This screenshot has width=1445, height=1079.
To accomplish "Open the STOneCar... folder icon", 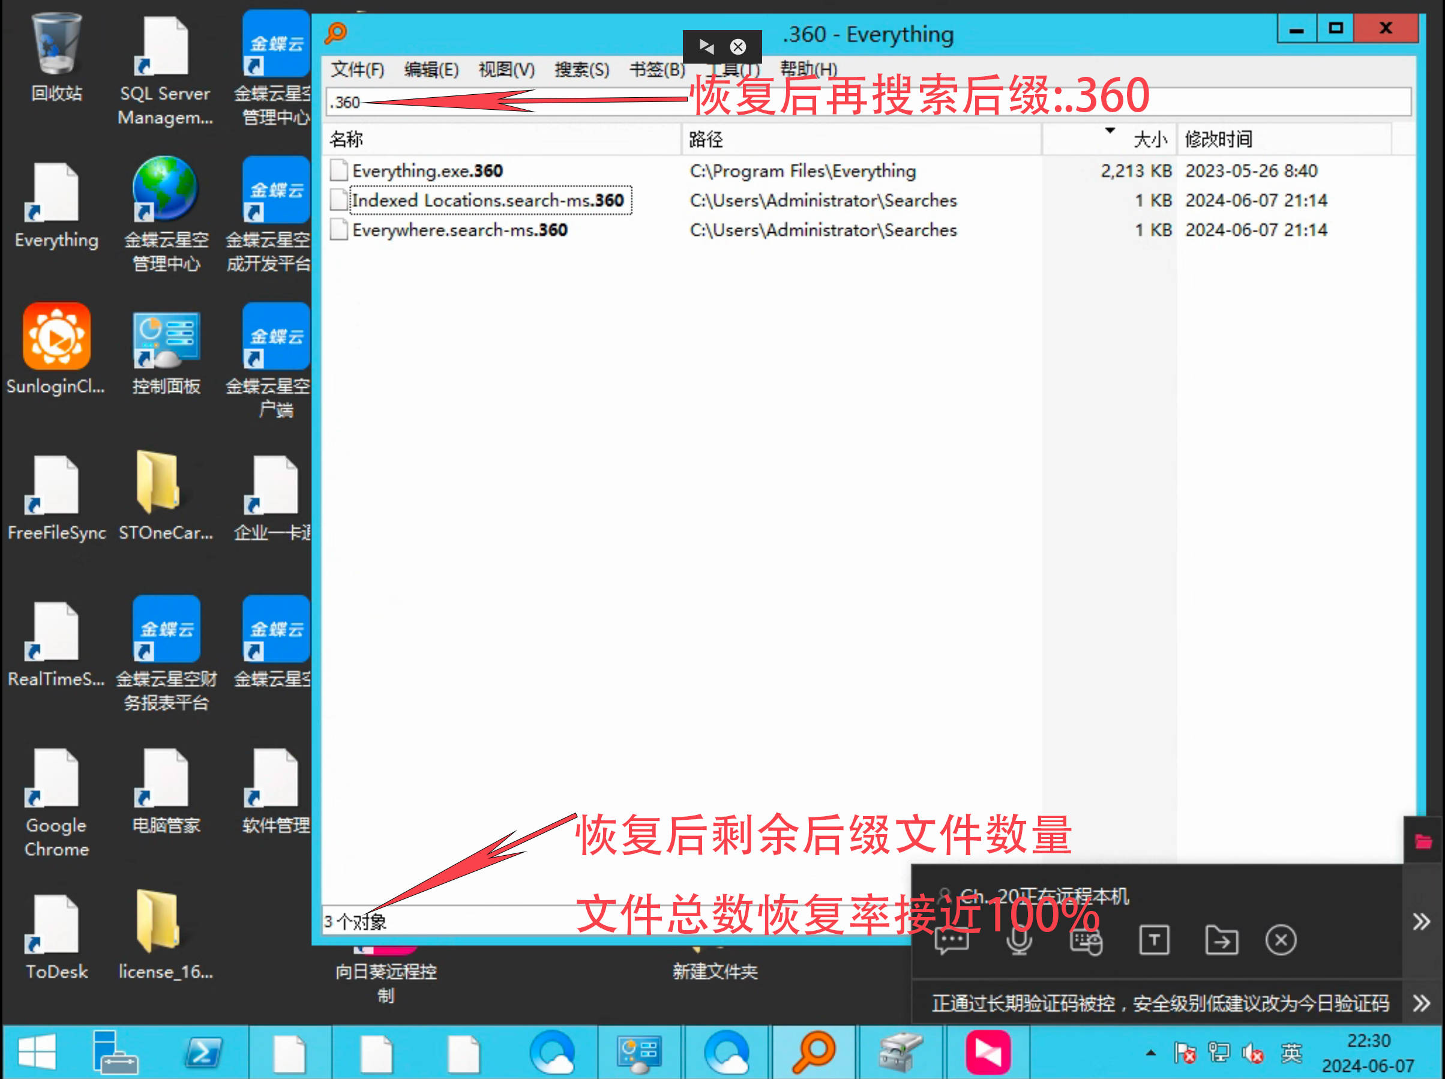I will (x=165, y=496).
